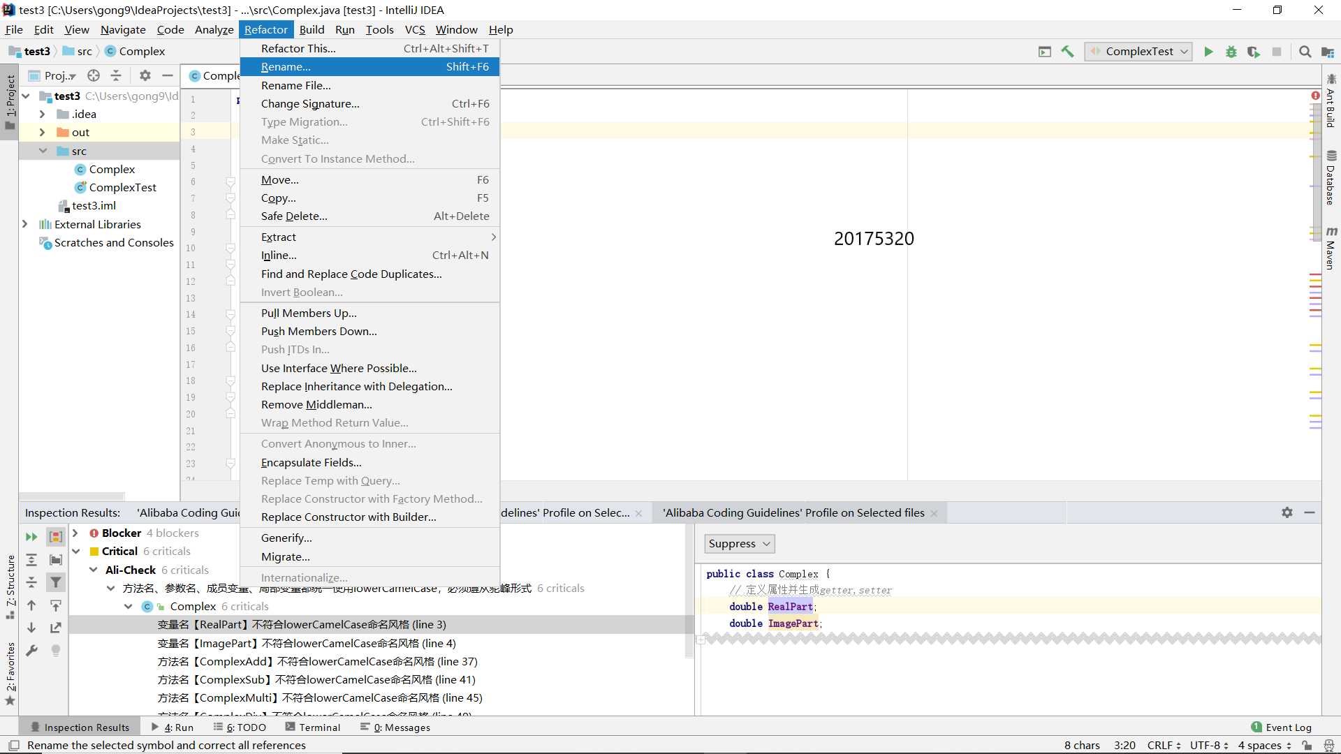1341x754 pixels.
Task: Rerun inspection with double green arrows
Action: pyautogui.click(x=31, y=537)
